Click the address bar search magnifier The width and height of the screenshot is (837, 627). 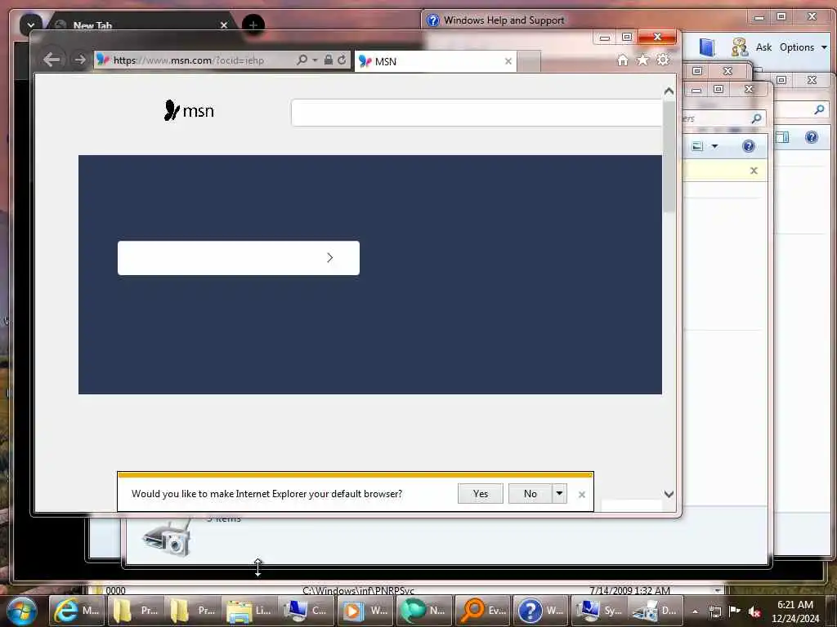click(302, 60)
